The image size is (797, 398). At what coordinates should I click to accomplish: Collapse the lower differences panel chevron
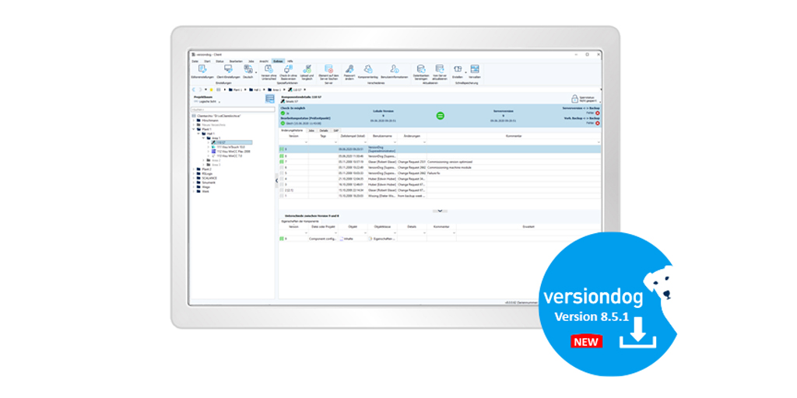coord(440,211)
